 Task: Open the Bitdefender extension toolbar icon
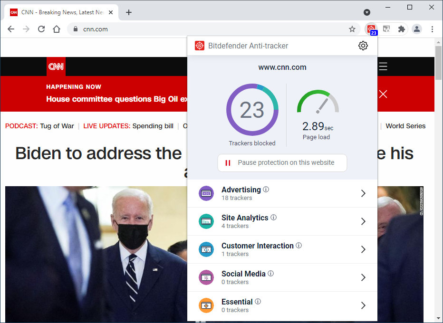pyautogui.click(x=370, y=29)
